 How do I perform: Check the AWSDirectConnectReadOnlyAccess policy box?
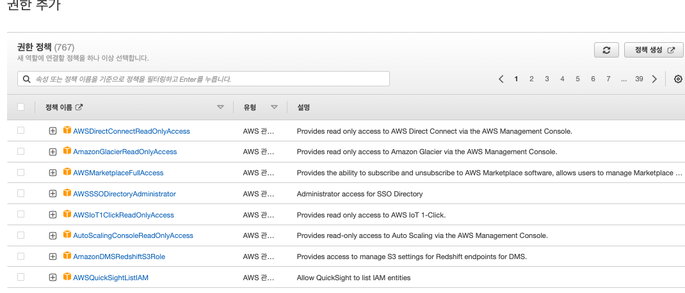coord(21,130)
